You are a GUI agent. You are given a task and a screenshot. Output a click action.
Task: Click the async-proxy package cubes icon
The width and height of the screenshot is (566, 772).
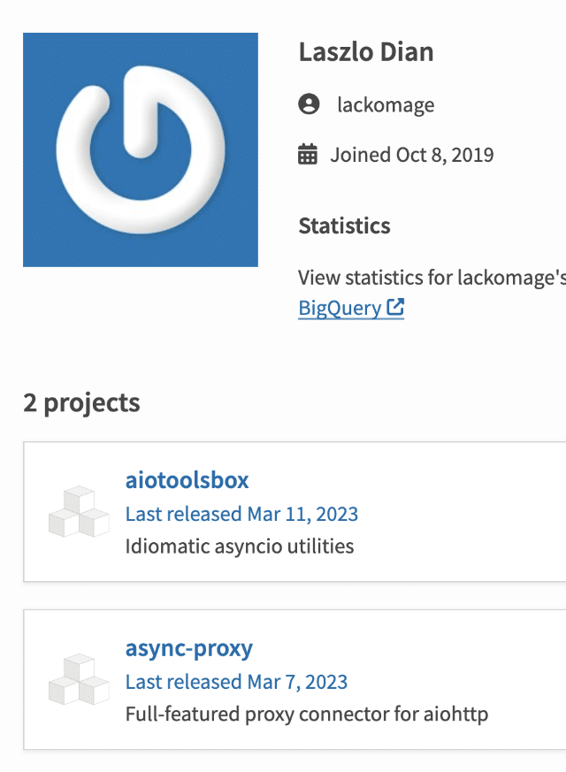pos(79,679)
